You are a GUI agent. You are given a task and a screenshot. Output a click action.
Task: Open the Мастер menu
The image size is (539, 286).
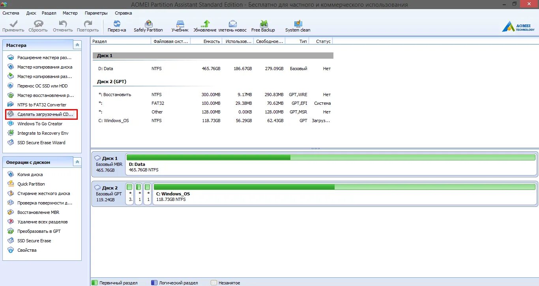(x=70, y=13)
